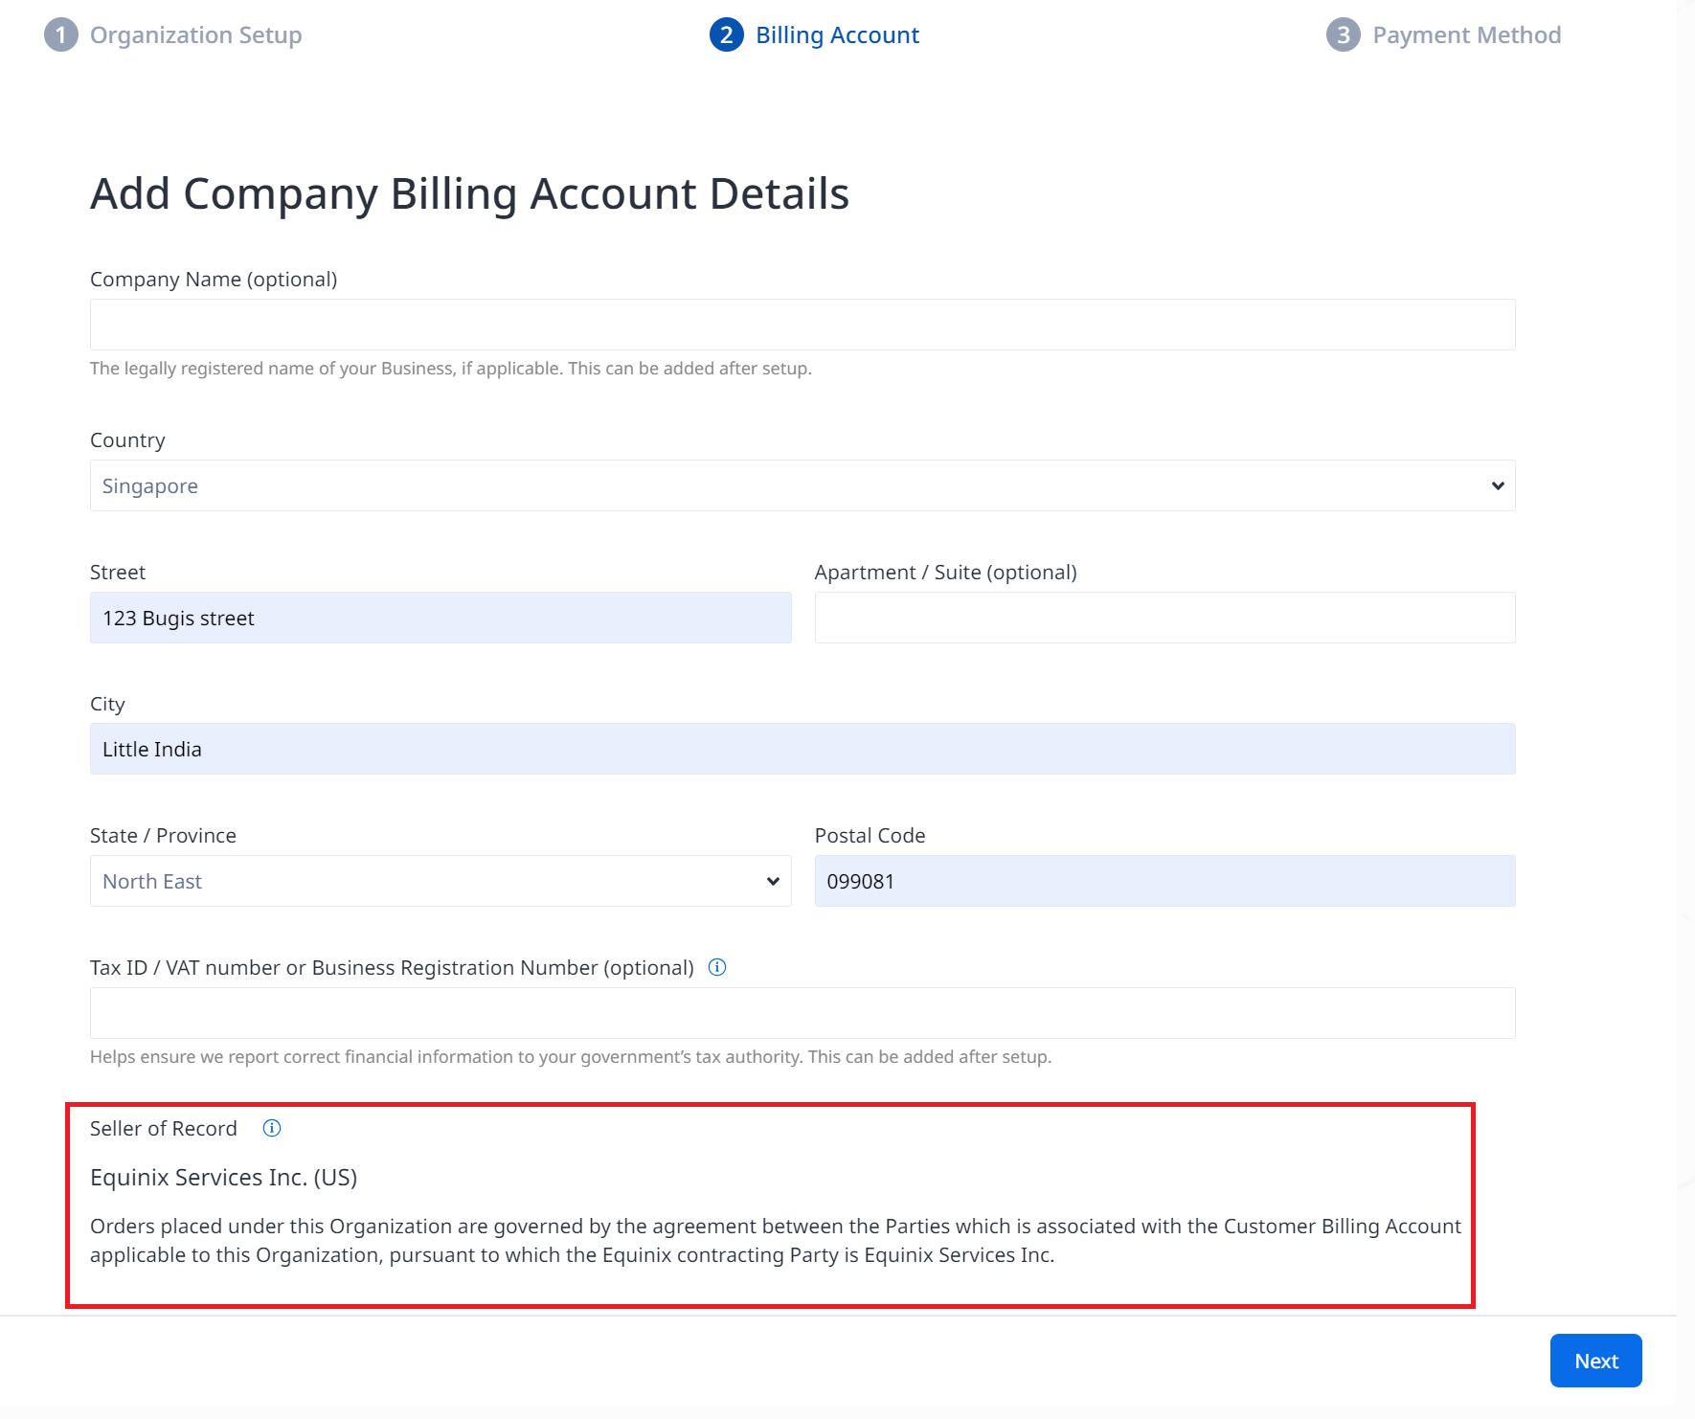Click the legally registered name helper text

[x=451, y=369]
